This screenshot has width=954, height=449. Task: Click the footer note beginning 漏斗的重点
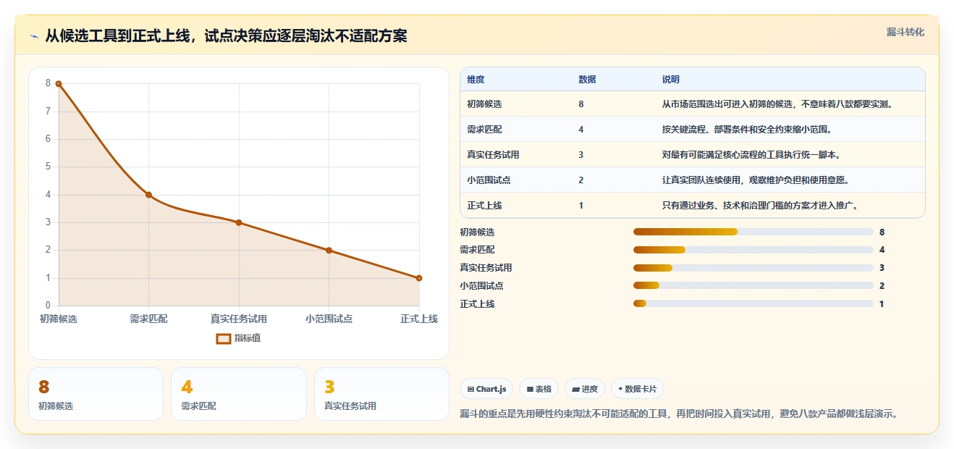pos(679,414)
